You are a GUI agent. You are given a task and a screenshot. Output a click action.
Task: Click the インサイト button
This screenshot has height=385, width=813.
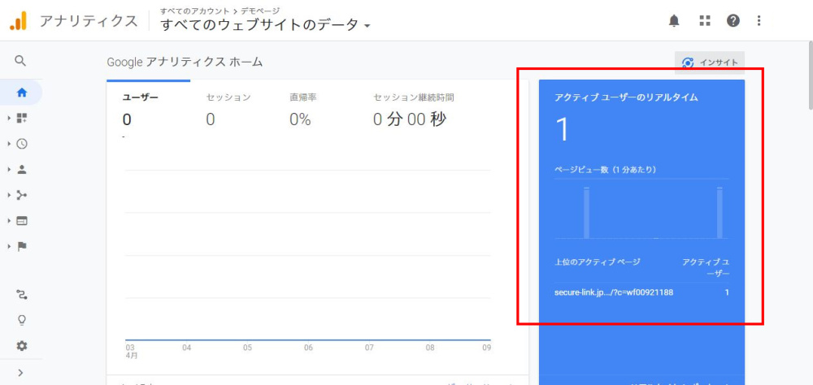coord(710,63)
